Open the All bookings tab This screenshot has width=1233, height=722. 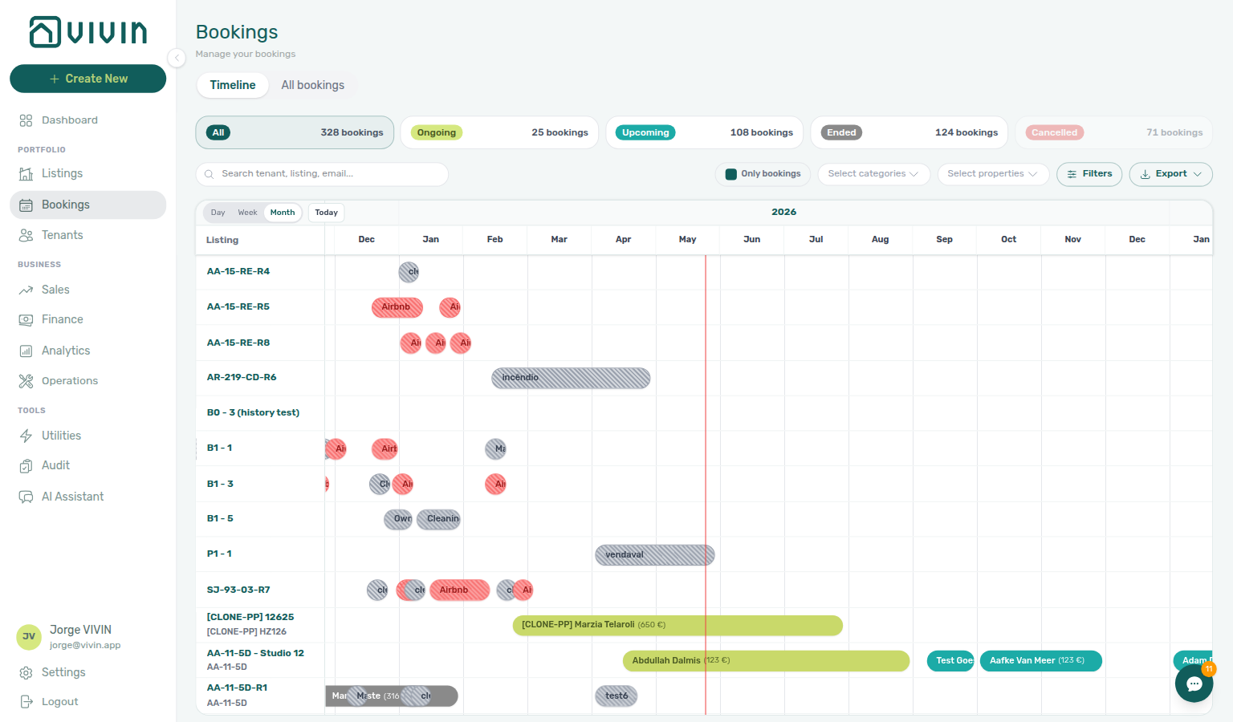pos(312,85)
